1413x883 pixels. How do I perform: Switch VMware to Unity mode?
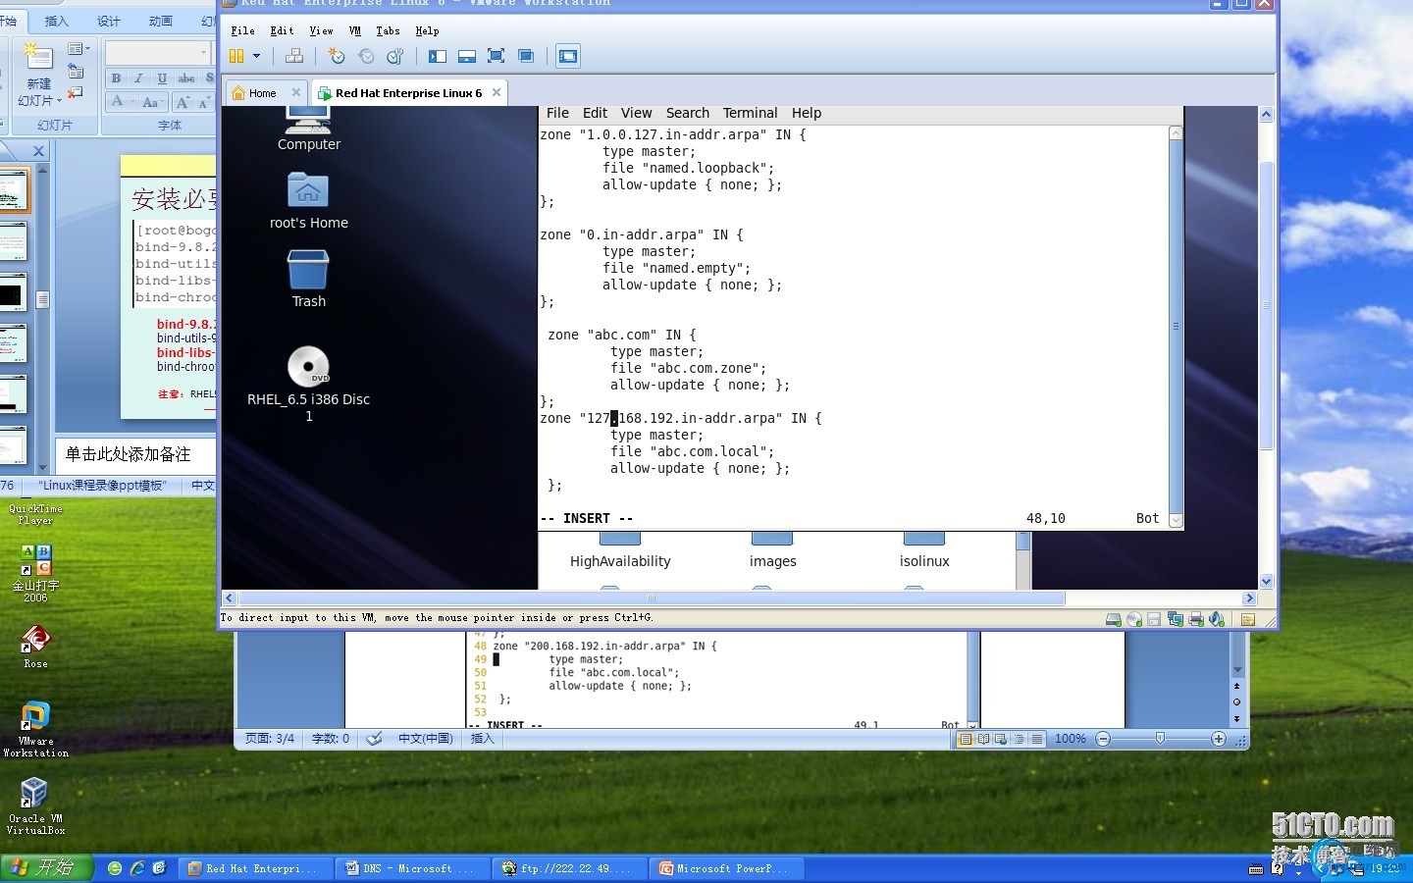click(x=526, y=56)
